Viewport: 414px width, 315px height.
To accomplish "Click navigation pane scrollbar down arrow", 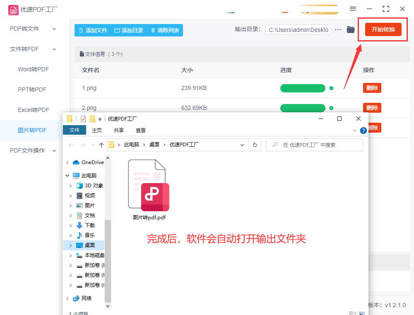I will click(x=108, y=306).
